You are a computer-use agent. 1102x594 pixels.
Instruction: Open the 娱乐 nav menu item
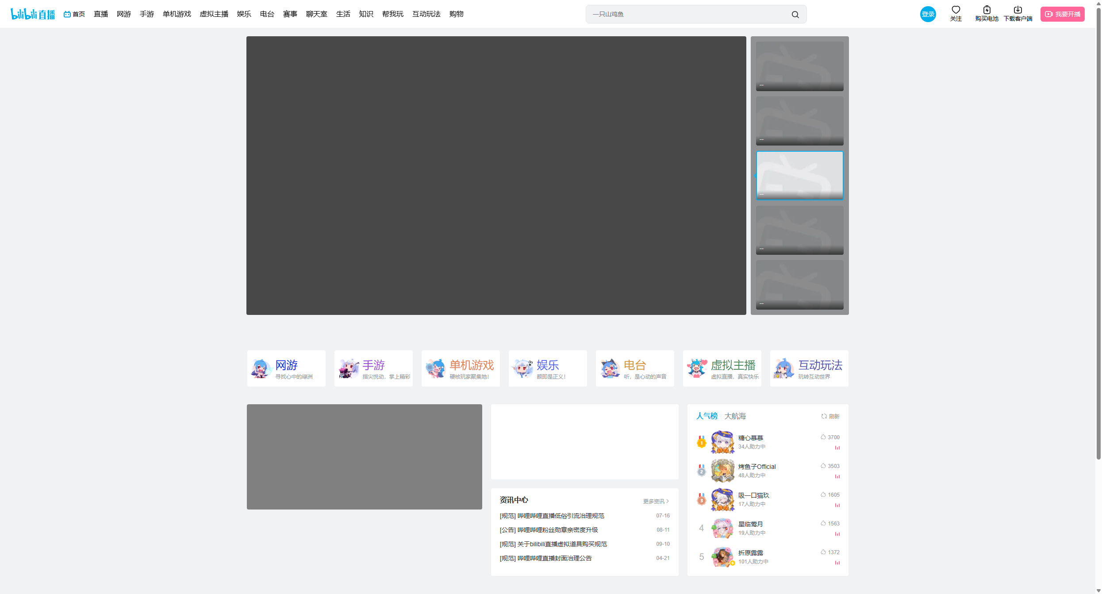tap(244, 14)
